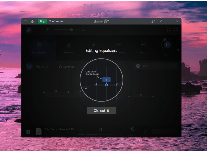This screenshot has width=207, height=151.
Task: Click the total duration 07:50
Action: coord(120,134)
